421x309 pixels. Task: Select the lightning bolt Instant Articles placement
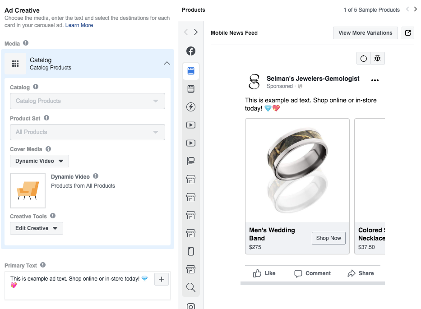(191, 107)
